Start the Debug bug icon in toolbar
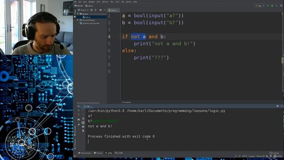The width and height of the screenshot is (284, 160). [x=272, y=6]
